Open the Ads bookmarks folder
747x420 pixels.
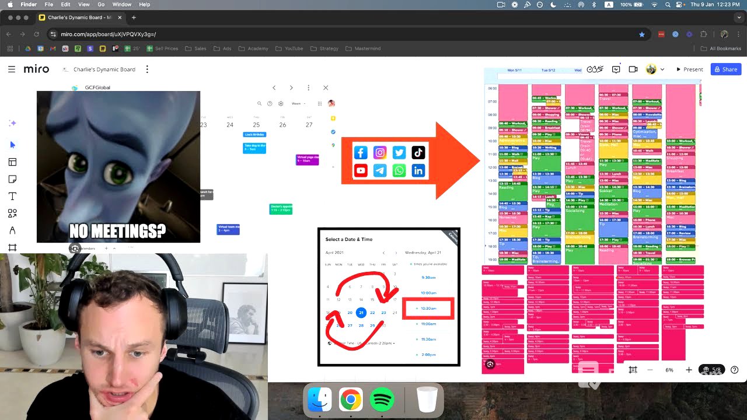point(223,48)
